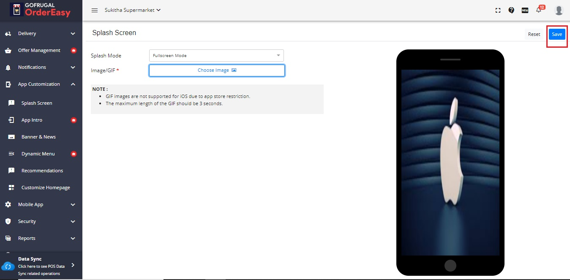Collapse the App Customization chevron
Screen dimensions: 570x280
tap(73, 84)
